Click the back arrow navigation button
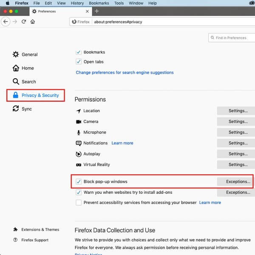The image size is (255, 255). (x=6, y=22)
